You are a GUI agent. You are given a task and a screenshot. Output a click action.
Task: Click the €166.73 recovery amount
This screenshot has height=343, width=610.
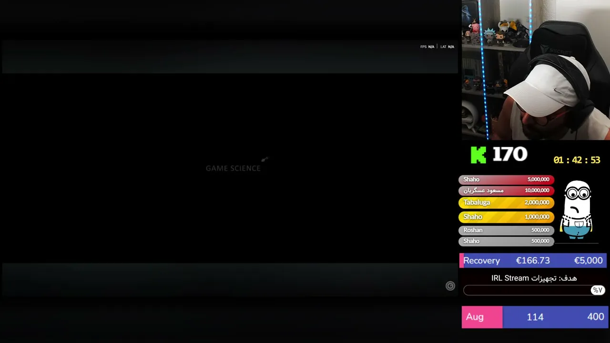click(533, 261)
